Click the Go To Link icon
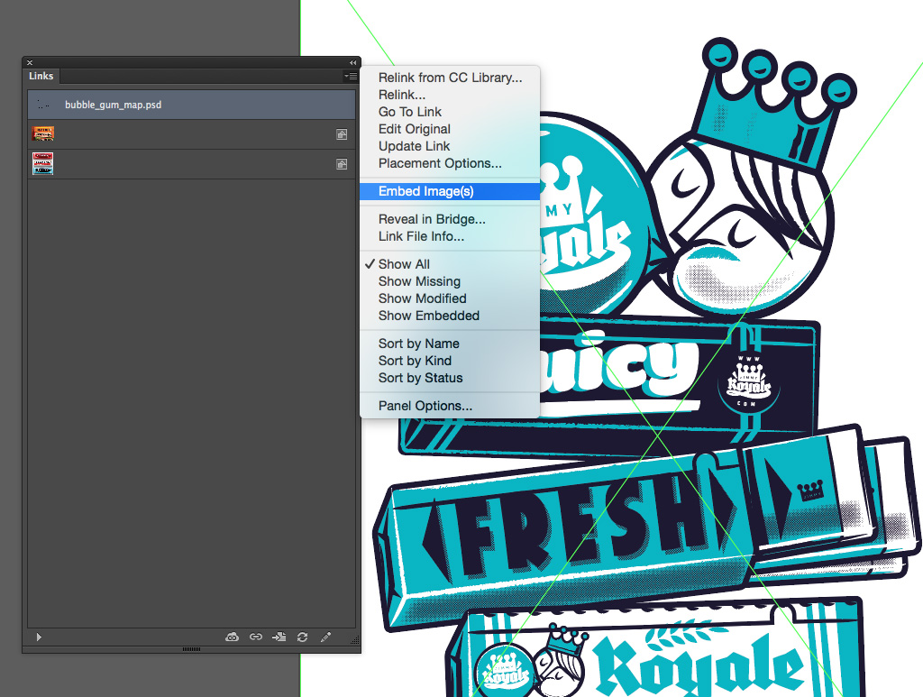The height and width of the screenshot is (697, 923). pyautogui.click(x=279, y=637)
